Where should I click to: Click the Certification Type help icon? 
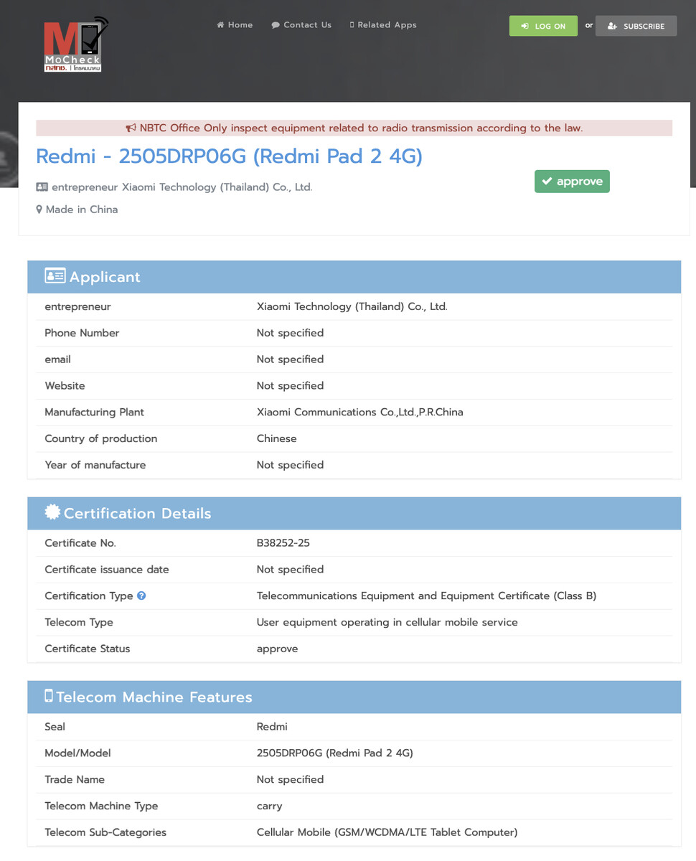[141, 596]
